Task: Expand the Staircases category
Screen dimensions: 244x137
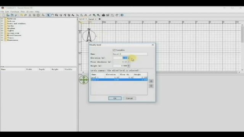Action: tap(2, 40)
